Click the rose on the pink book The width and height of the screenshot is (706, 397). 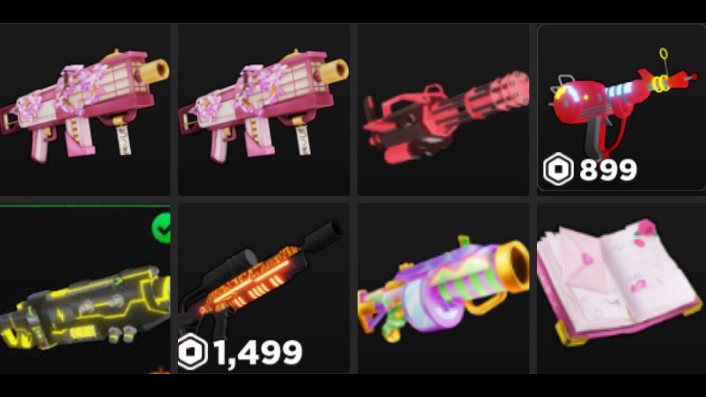pos(646,228)
